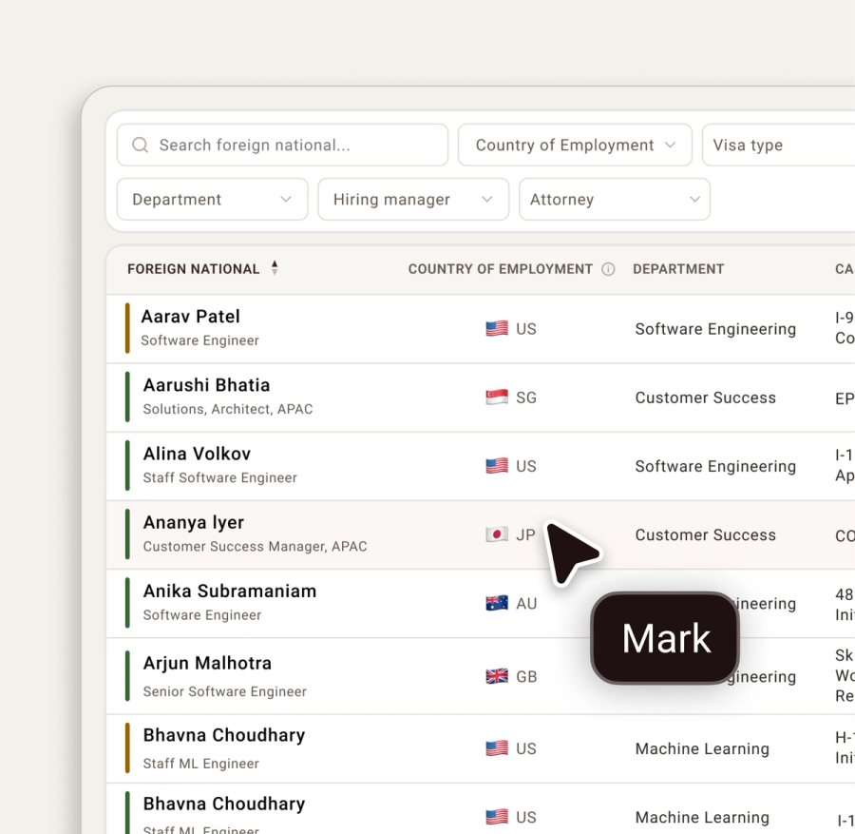Viewport: 855px width, 834px height.
Task: Click Customer Success in Ananya Iyer's row
Action: click(x=705, y=534)
